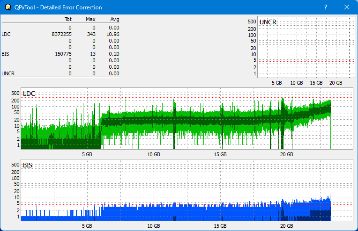Image resolution: width=358 pixels, height=231 pixels.
Task: Open the help question mark button
Action: coord(326,7)
